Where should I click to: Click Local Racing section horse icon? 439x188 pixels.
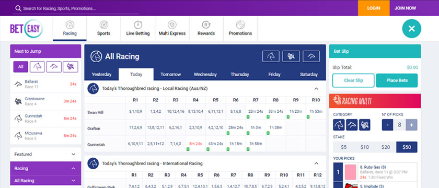click(93, 89)
